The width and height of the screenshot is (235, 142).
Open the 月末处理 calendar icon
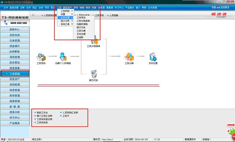click(x=153, y=57)
